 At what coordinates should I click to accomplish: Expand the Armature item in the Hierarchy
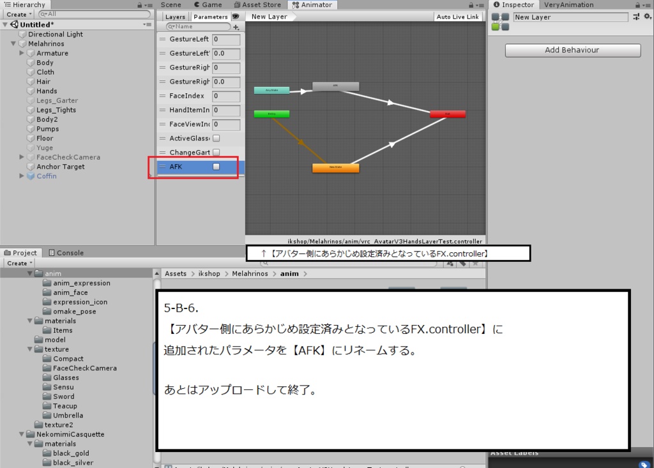click(x=21, y=53)
